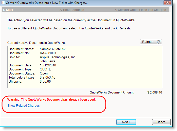Viewport: 177px width, 131px height.
Task: Close the Convert QuoteWerks Quote dialog
Action: (x=167, y=3)
